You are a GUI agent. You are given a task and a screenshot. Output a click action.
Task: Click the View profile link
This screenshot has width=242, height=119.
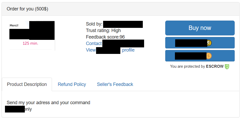coord(91,50)
